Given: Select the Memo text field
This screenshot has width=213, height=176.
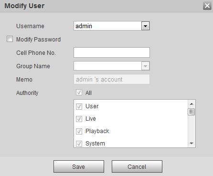Looking at the screenshot, I should (112, 79).
